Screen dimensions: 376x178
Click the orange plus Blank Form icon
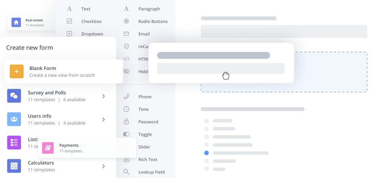point(17,72)
